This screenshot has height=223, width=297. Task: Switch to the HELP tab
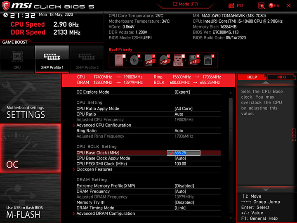point(252,77)
